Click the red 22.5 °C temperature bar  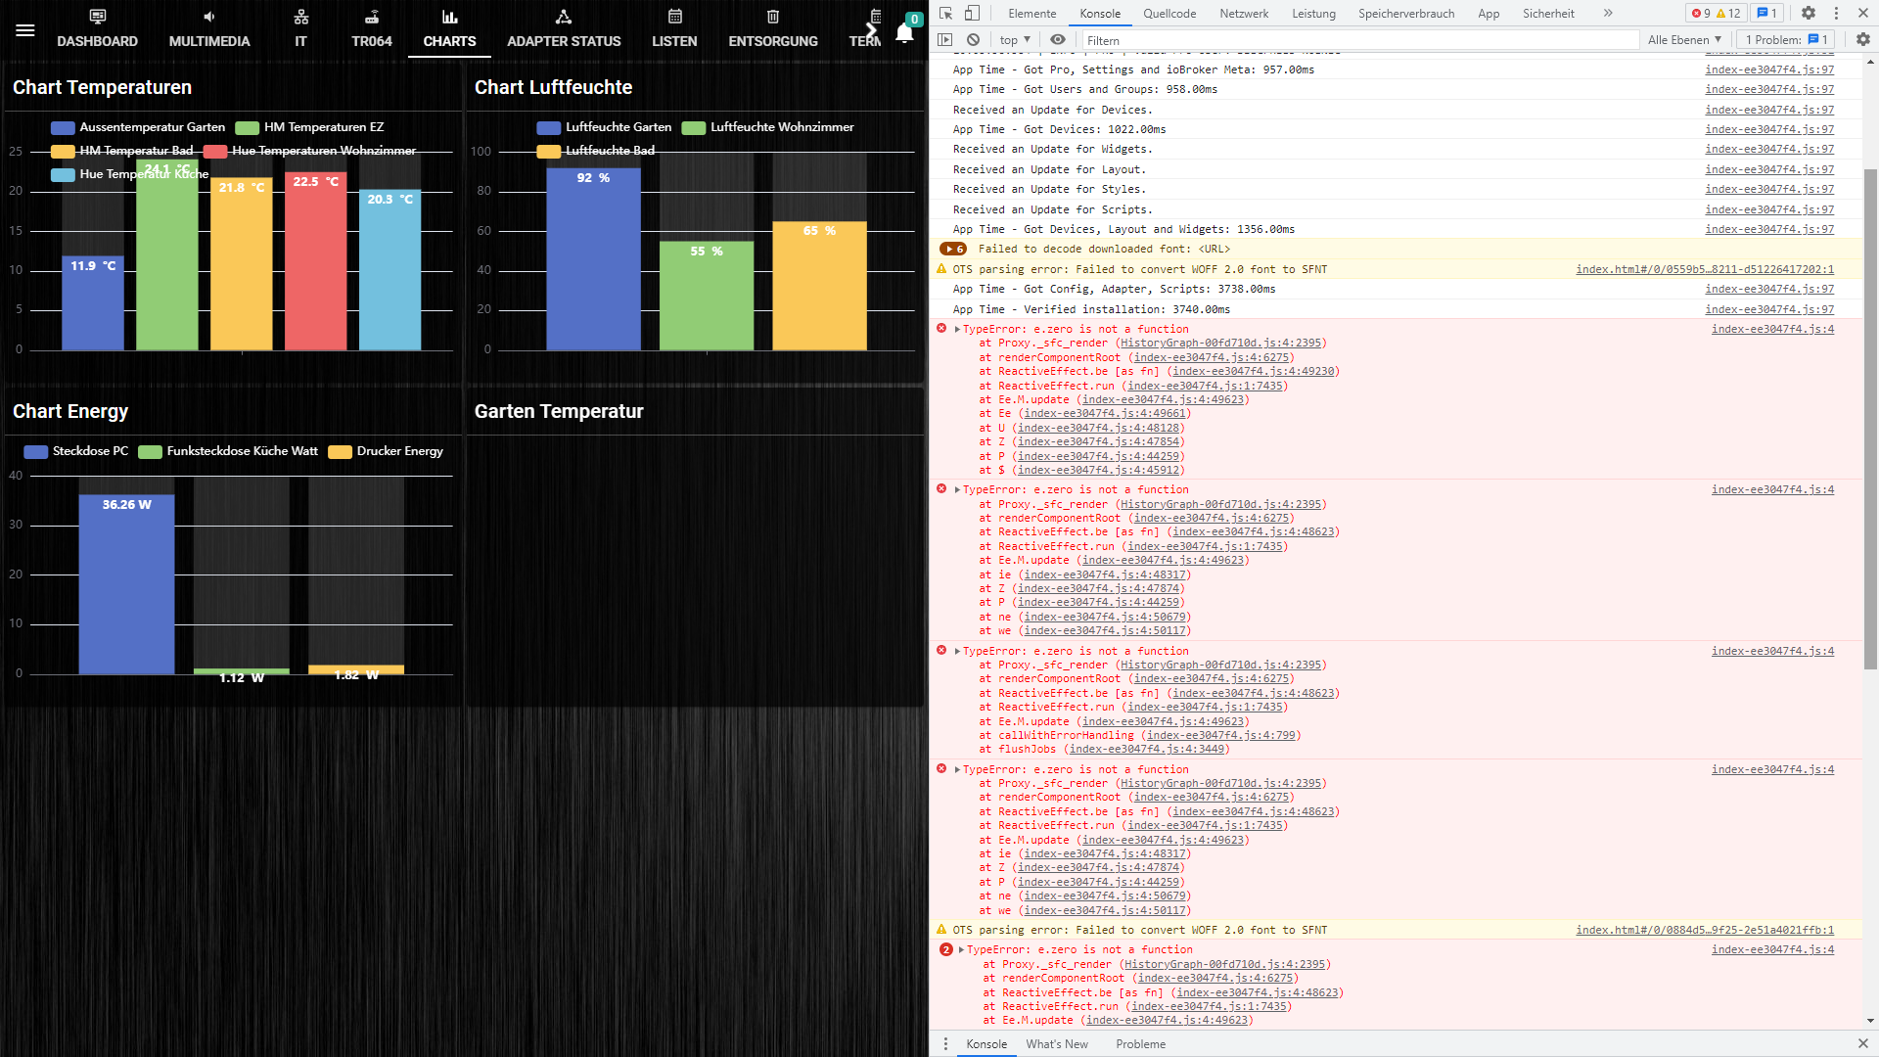[315, 261]
